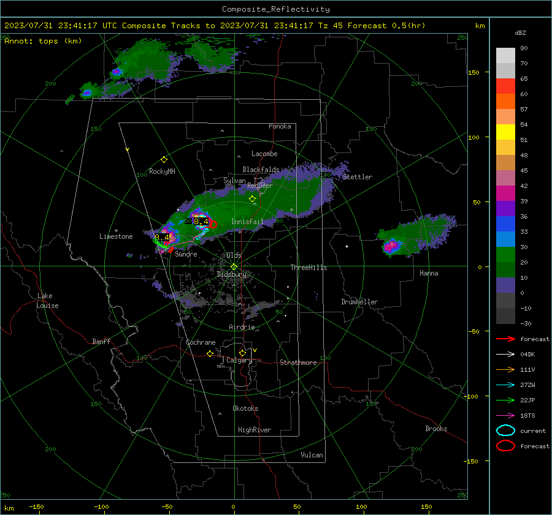Image resolution: width=552 pixels, height=515 pixels.
Task: Click the Limestone label
Action: tap(116, 236)
